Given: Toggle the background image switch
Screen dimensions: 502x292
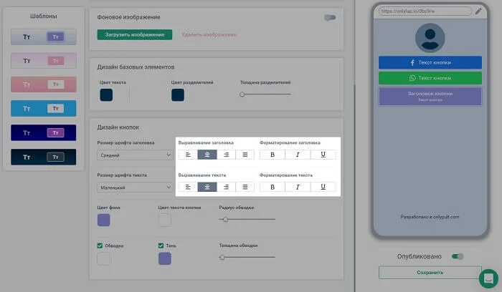Looking at the screenshot, I should click(x=330, y=17).
